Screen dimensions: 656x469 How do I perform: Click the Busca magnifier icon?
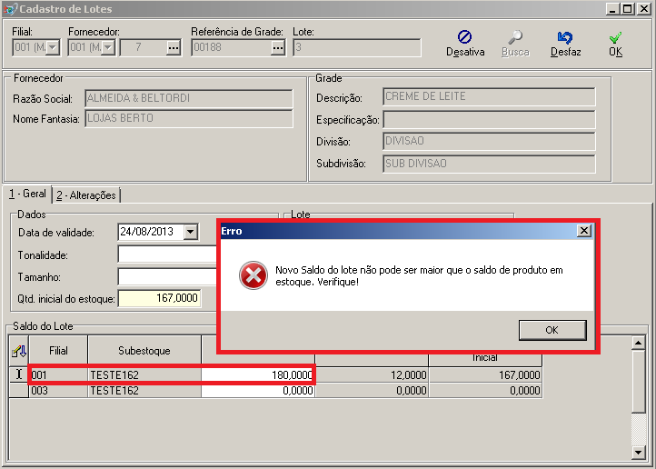coord(515,38)
